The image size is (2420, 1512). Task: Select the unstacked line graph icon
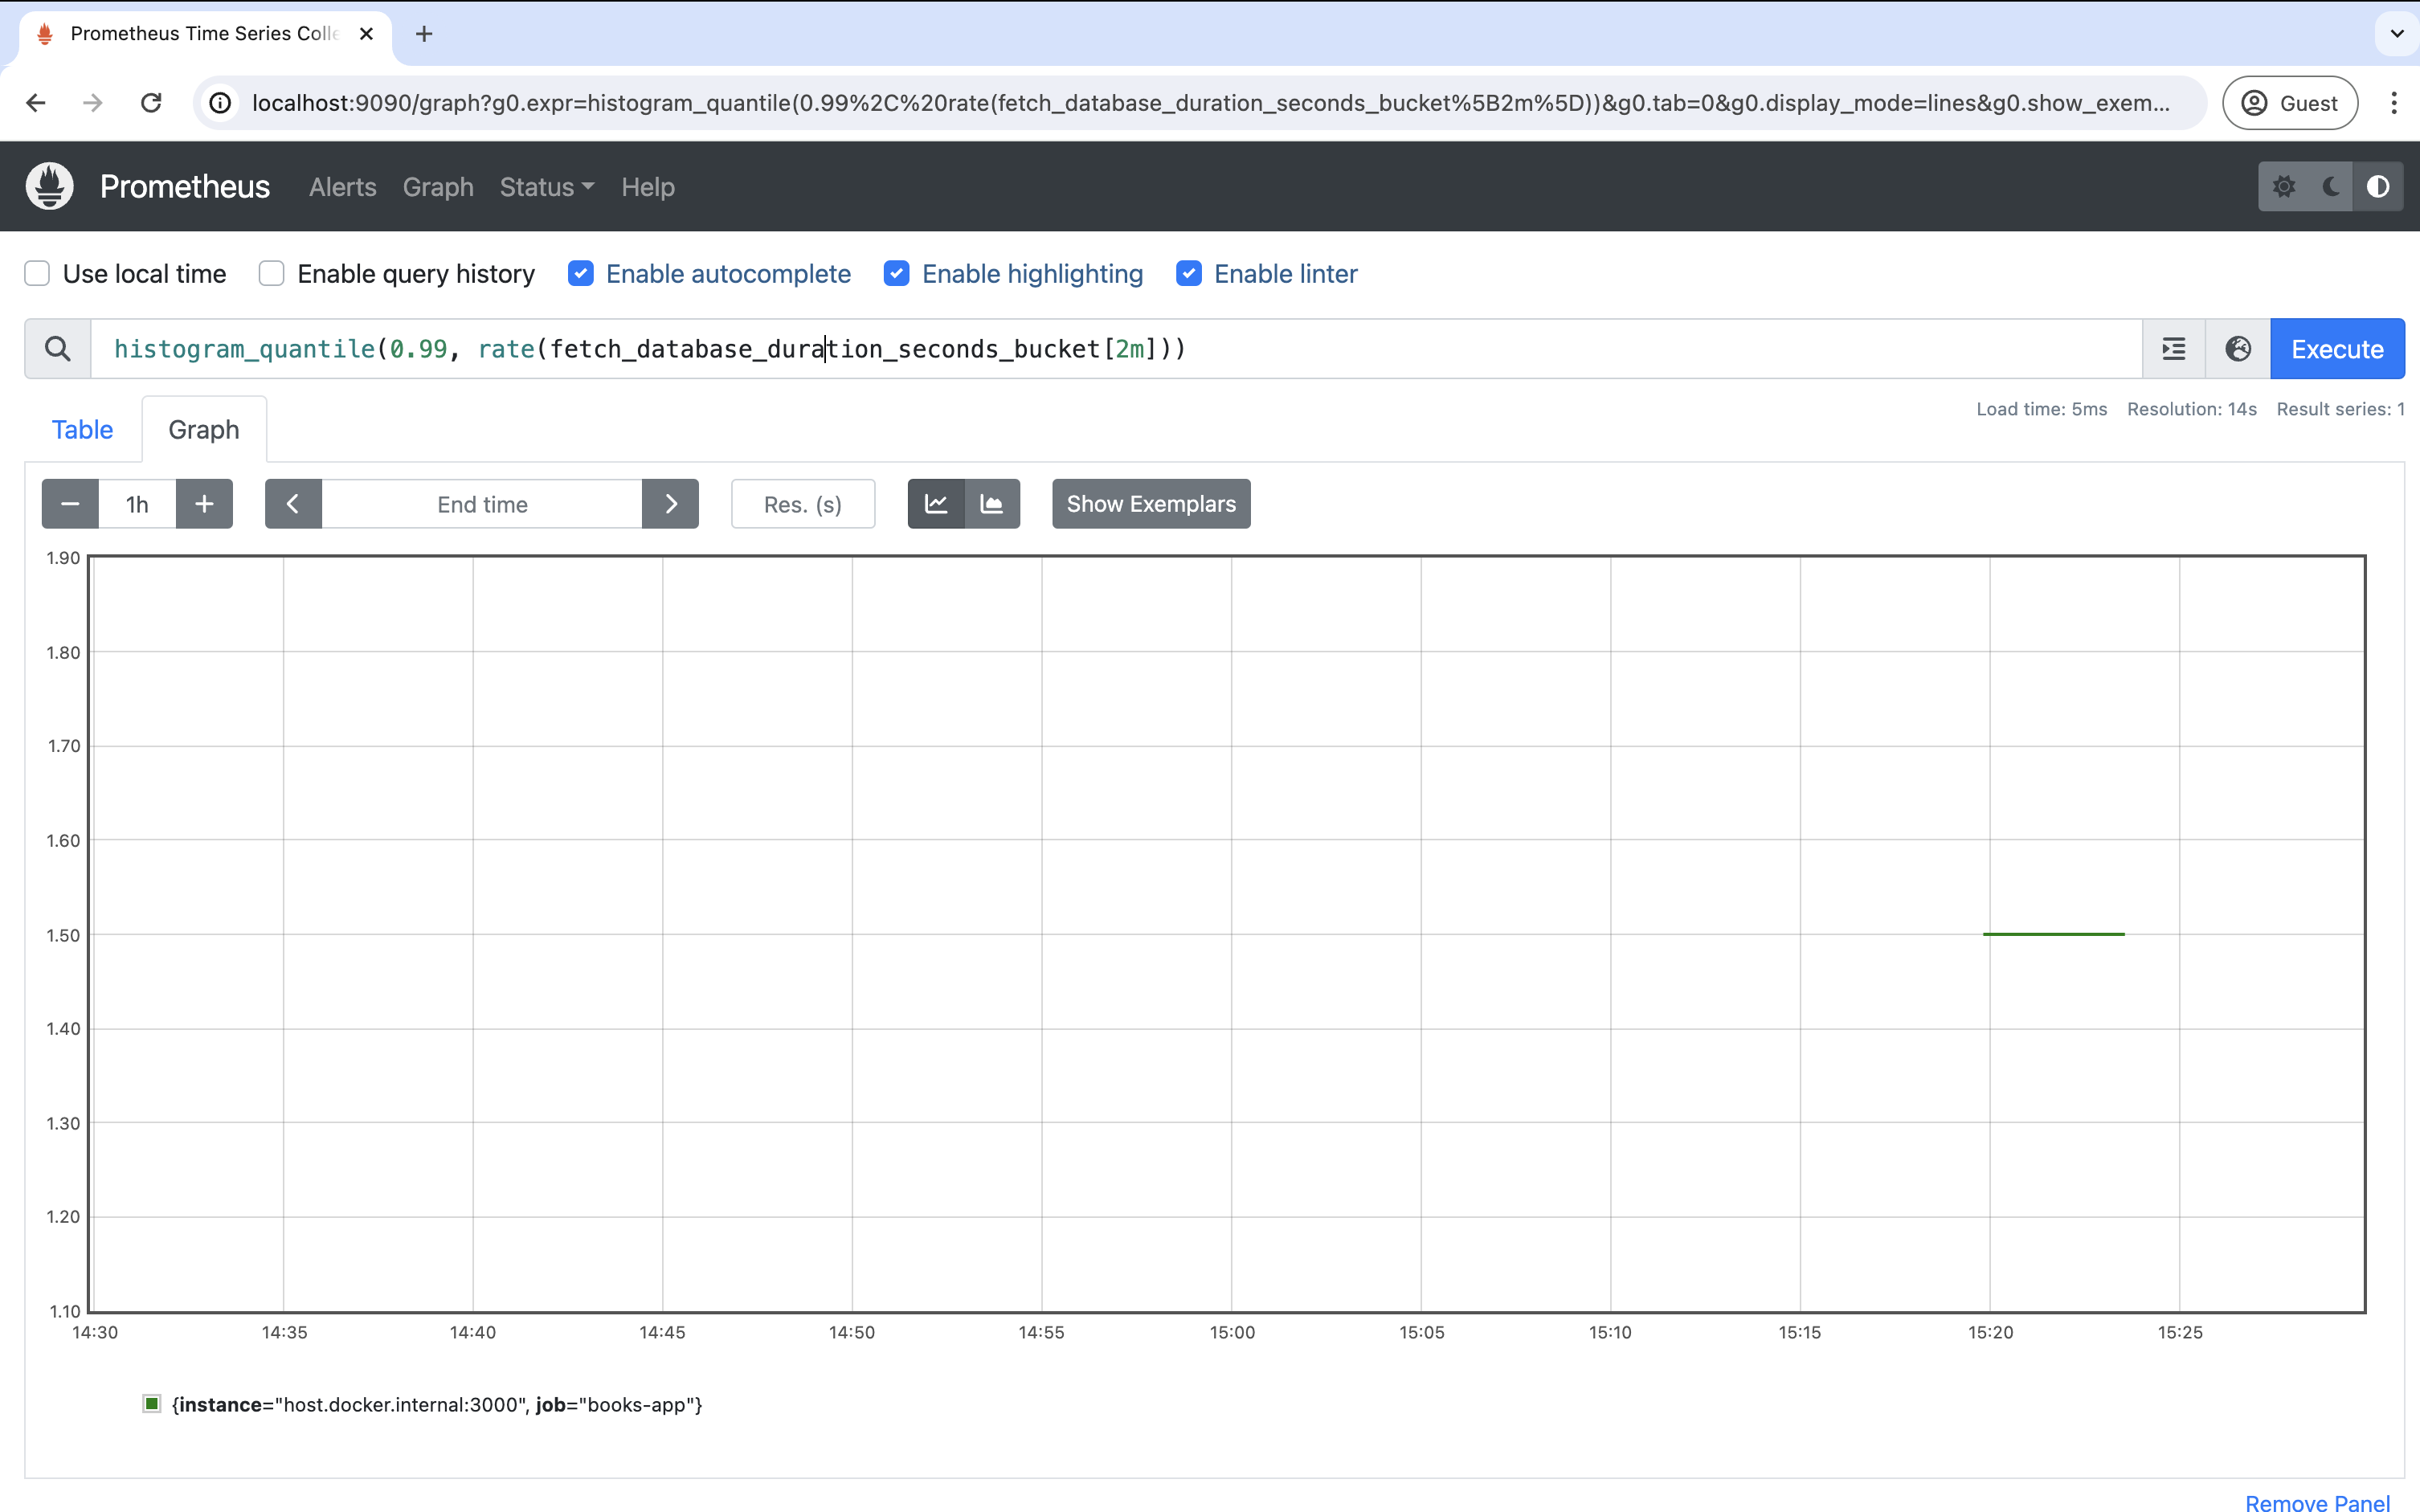(x=936, y=504)
